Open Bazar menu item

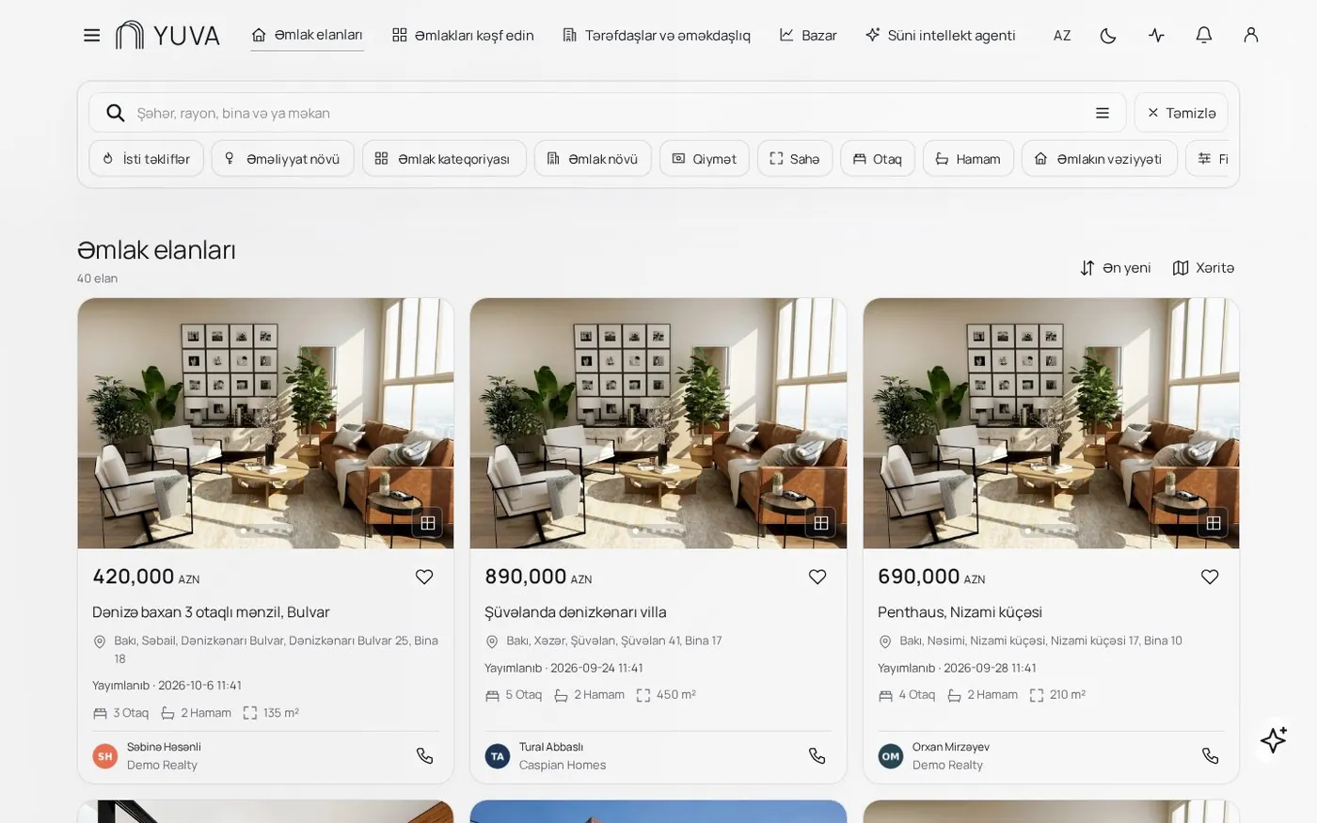click(x=808, y=36)
